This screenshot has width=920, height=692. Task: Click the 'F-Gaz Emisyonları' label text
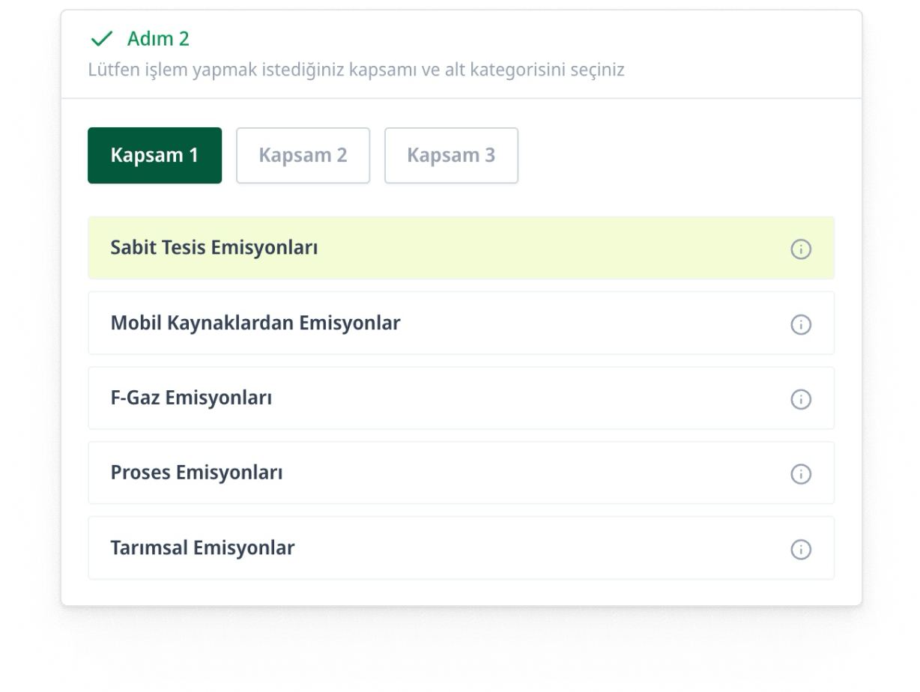[x=191, y=398]
